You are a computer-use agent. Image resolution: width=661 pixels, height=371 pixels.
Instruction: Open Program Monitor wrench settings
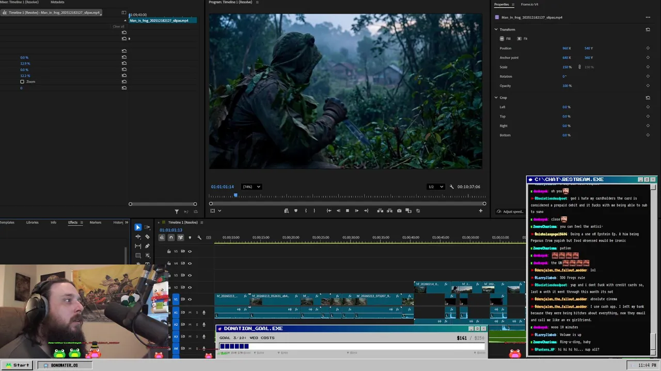451,187
